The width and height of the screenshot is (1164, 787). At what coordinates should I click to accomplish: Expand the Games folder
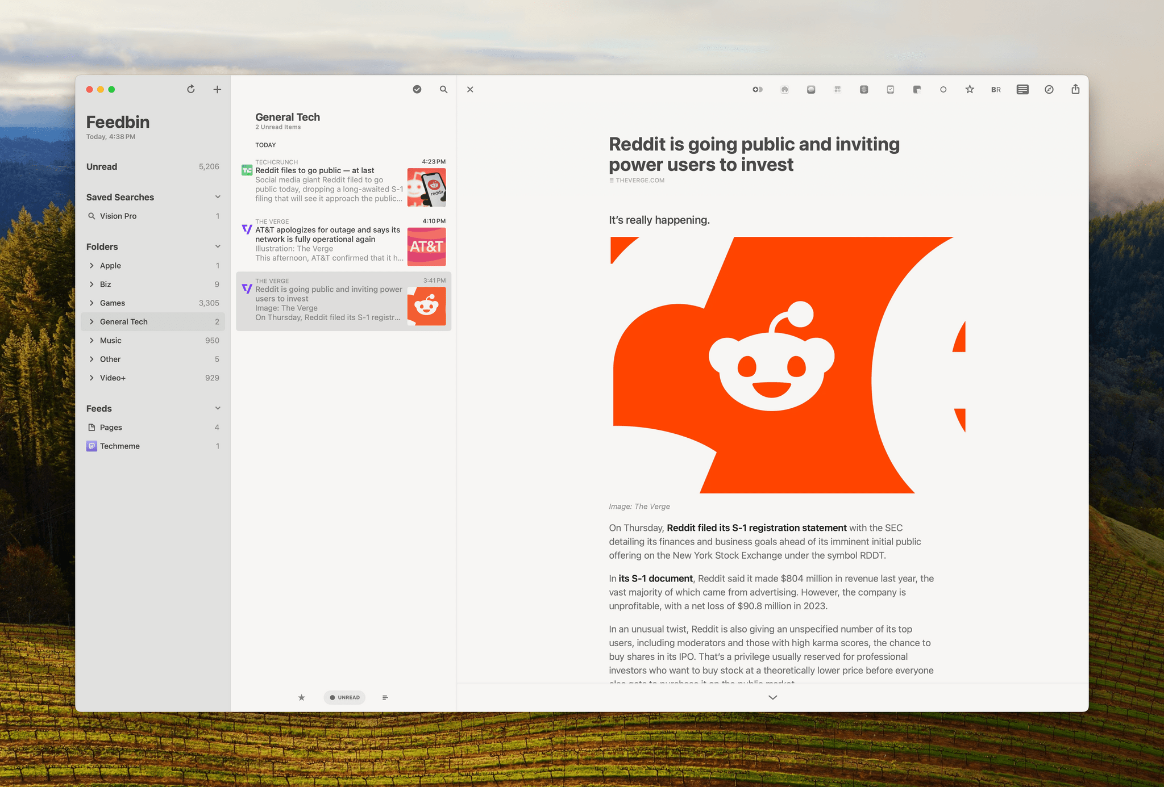pyautogui.click(x=92, y=303)
